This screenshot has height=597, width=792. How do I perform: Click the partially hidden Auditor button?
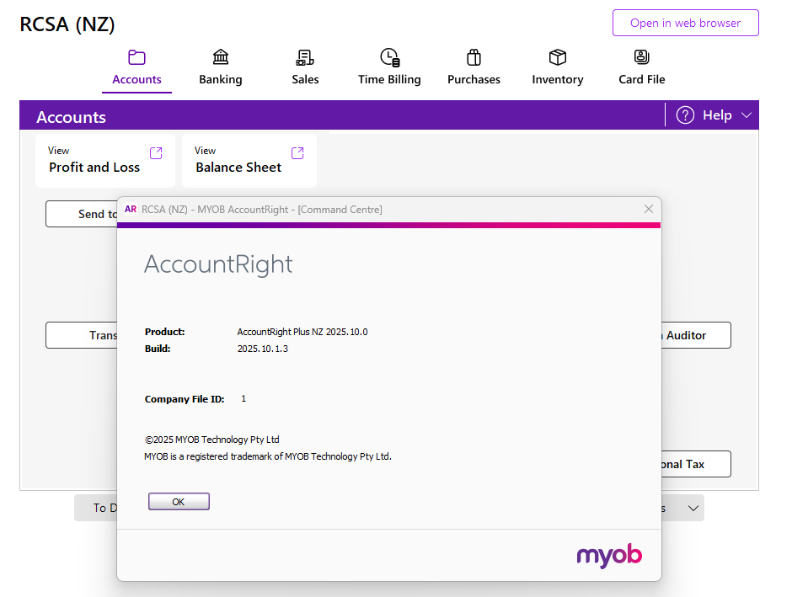(x=696, y=335)
